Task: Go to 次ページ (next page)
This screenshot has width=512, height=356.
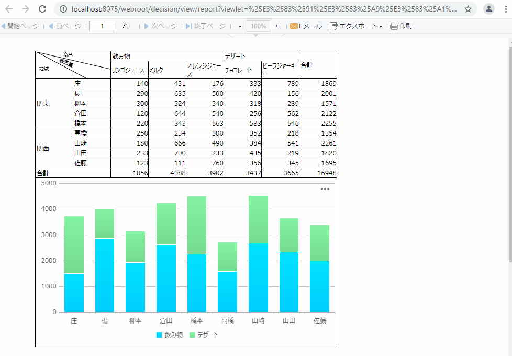Action: tap(161, 26)
